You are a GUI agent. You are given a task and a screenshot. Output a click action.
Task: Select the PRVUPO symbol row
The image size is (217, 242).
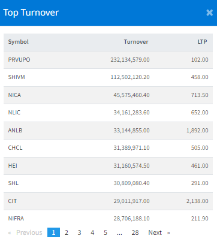coord(108,60)
